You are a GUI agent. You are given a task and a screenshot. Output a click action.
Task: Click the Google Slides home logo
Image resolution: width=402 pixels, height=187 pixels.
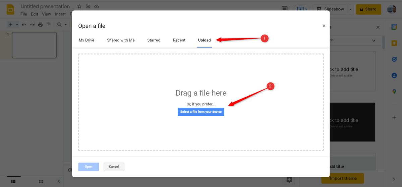click(x=10, y=10)
